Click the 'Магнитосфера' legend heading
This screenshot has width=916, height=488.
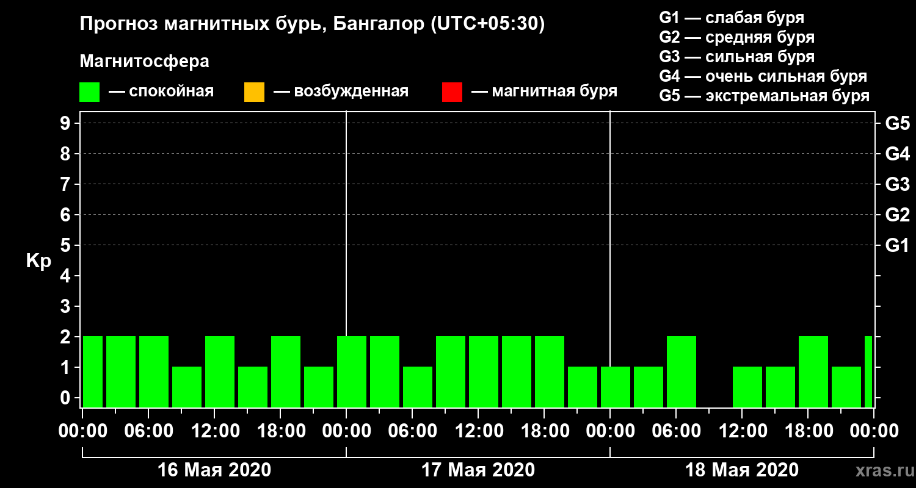145,62
